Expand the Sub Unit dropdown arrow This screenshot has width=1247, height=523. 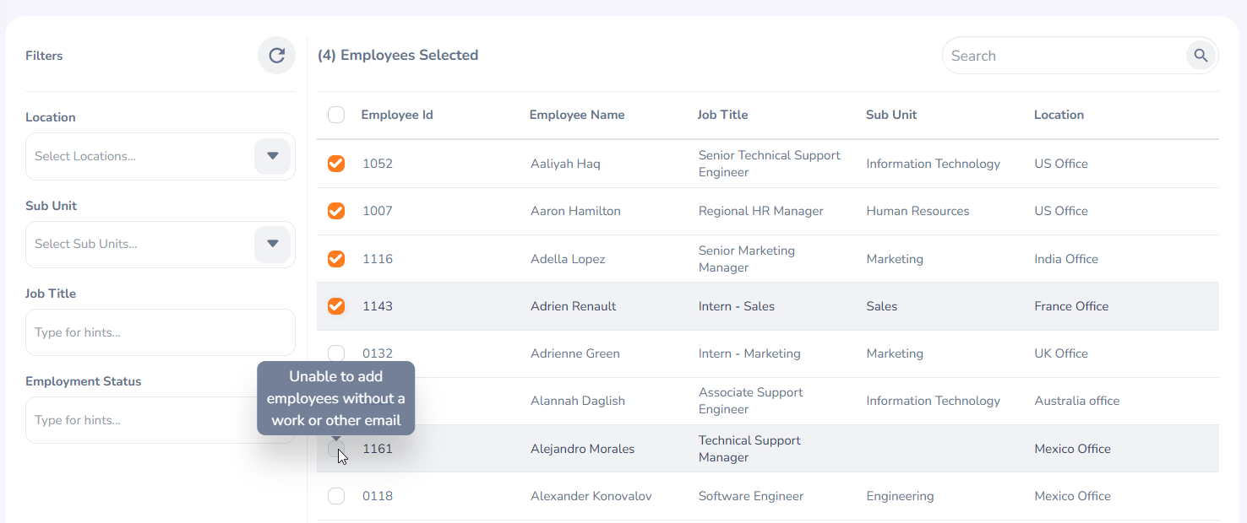point(272,244)
